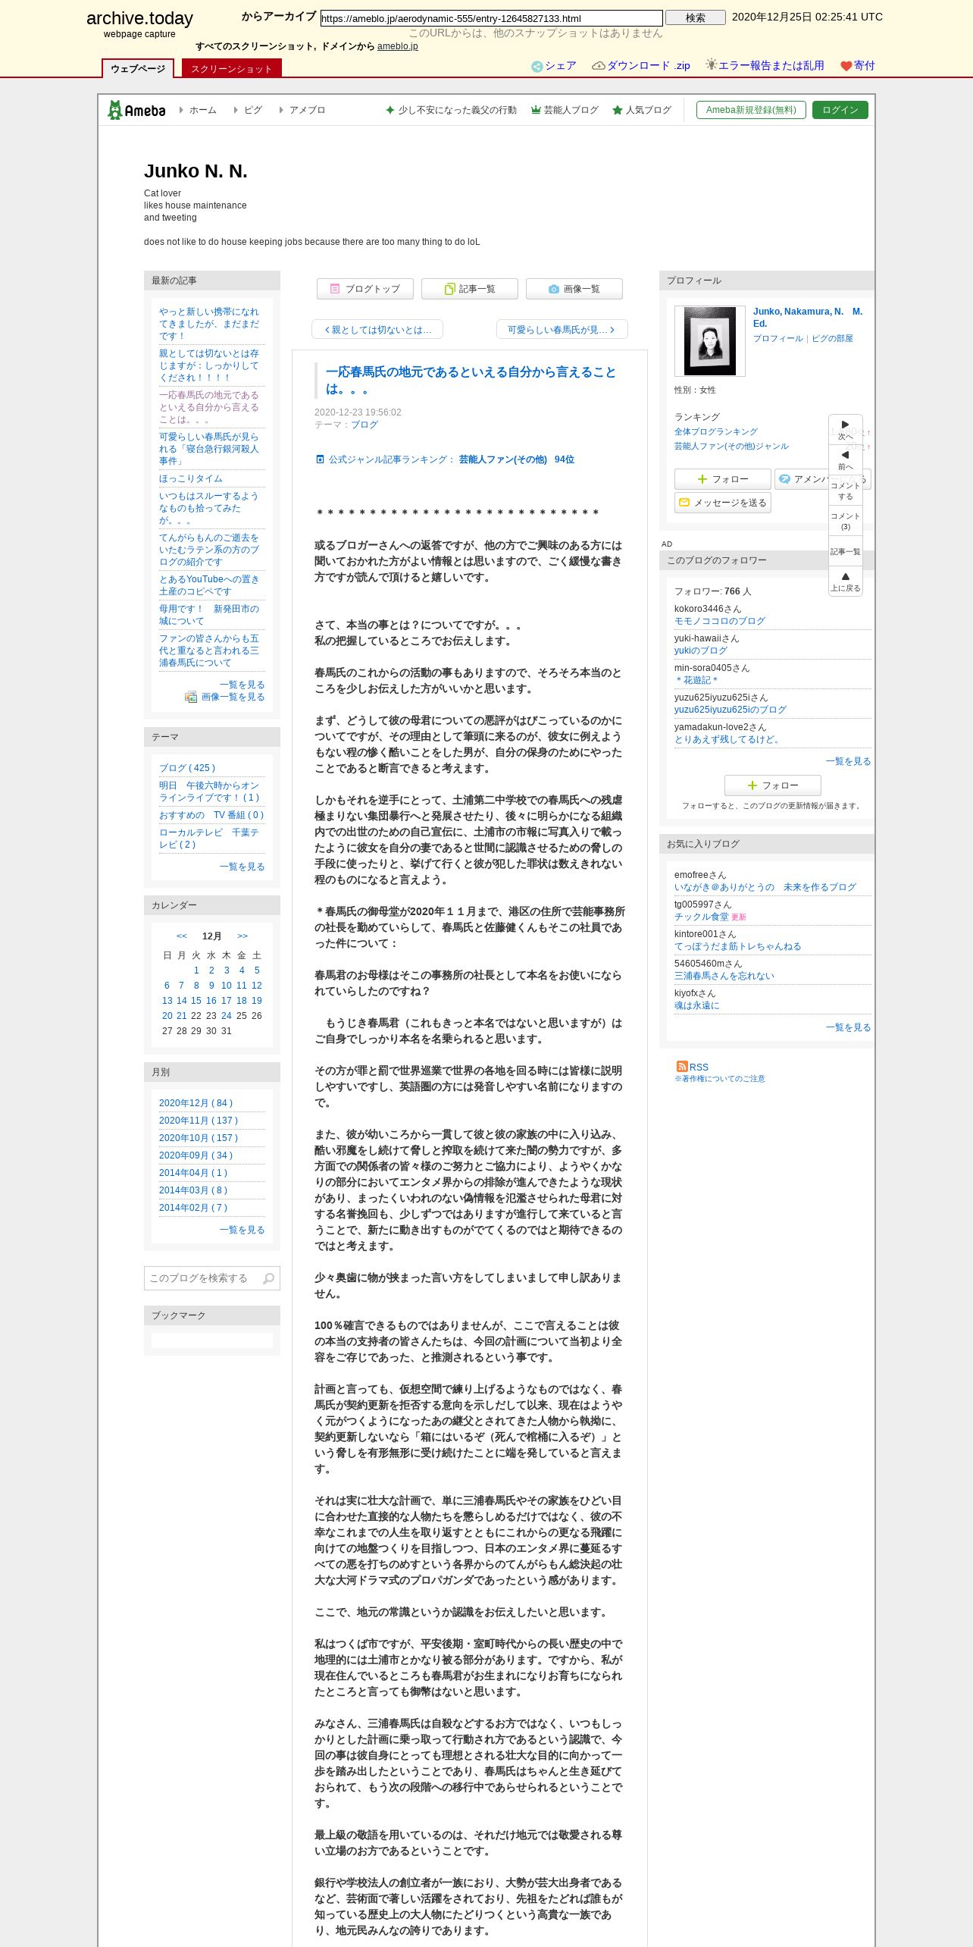Click the floating 次へ arrow icon
The height and width of the screenshot is (1947, 973).
point(846,425)
